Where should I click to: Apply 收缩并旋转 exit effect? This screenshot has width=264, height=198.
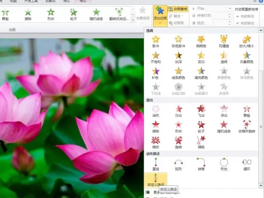(247, 127)
